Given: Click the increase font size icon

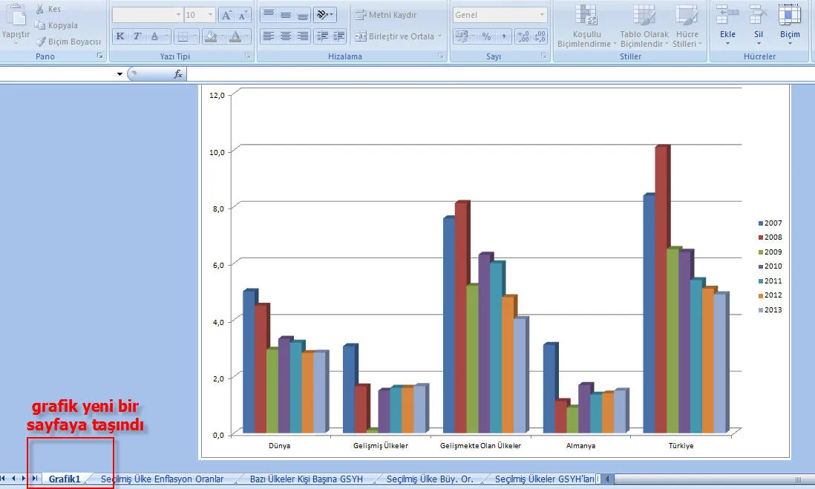Looking at the screenshot, I should point(227,15).
